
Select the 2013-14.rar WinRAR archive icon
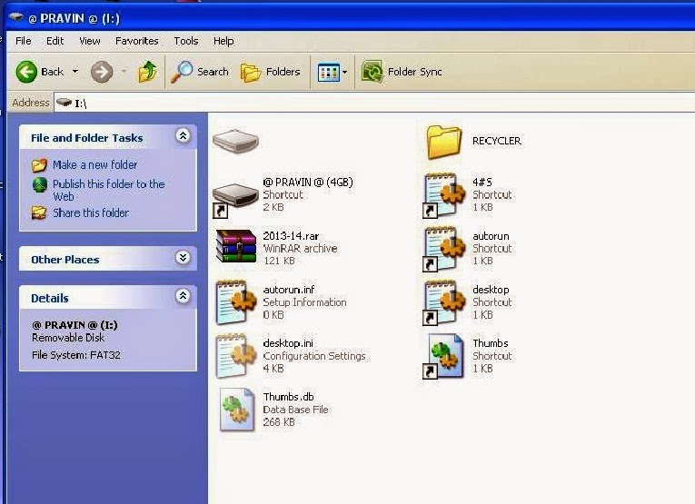pyautogui.click(x=236, y=246)
